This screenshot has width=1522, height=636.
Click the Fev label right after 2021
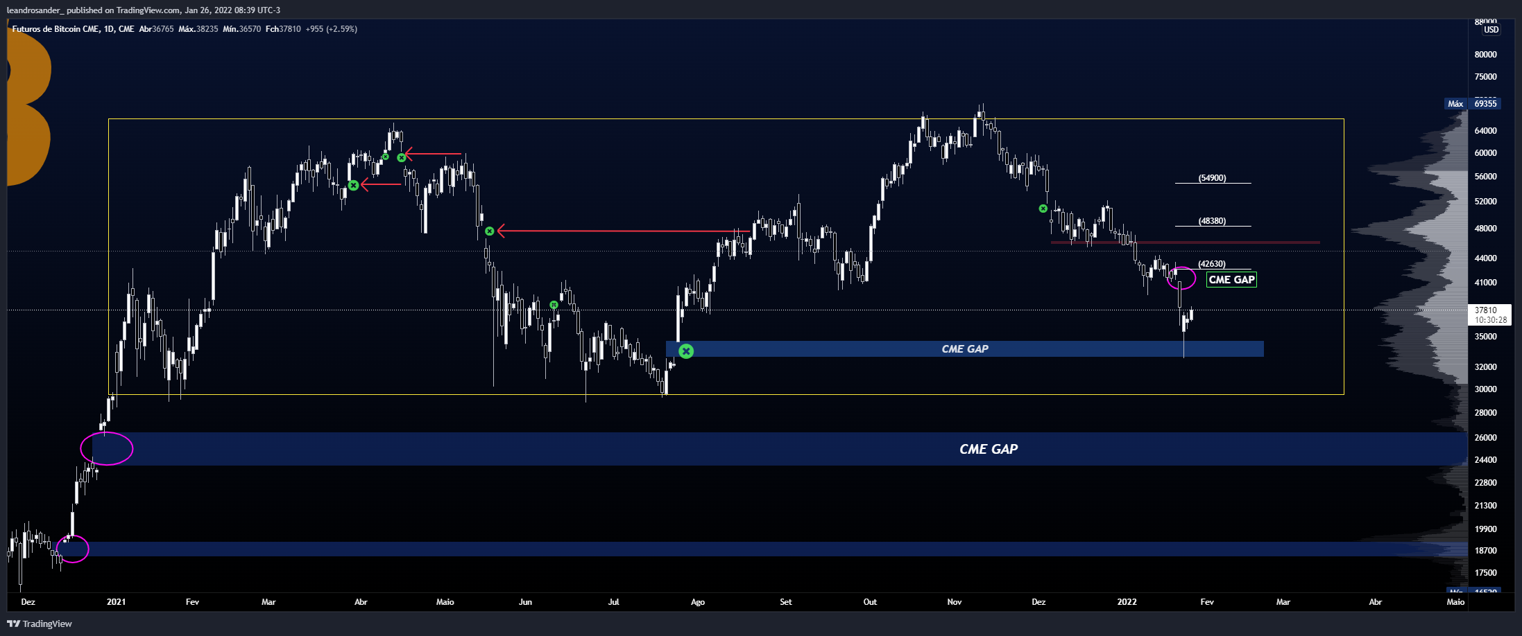pyautogui.click(x=192, y=602)
